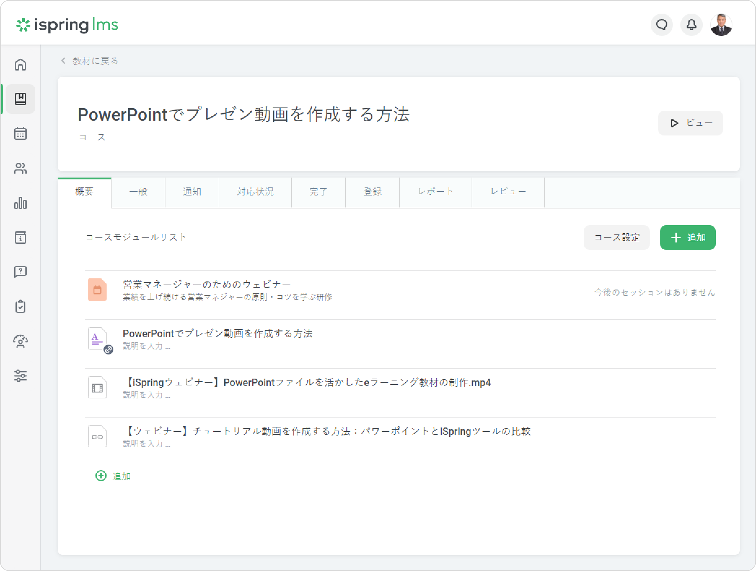Open the 対応状況 tab

pos(255,192)
